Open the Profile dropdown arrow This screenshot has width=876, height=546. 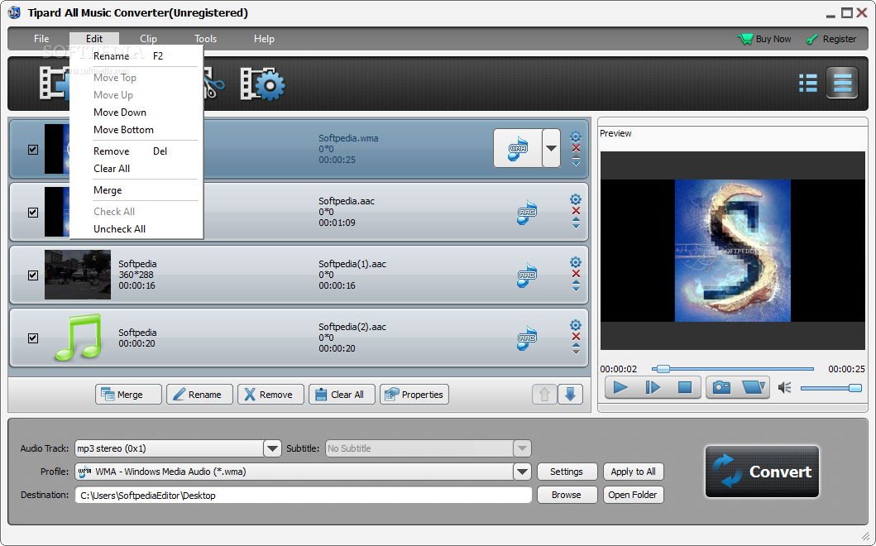click(x=522, y=472)
